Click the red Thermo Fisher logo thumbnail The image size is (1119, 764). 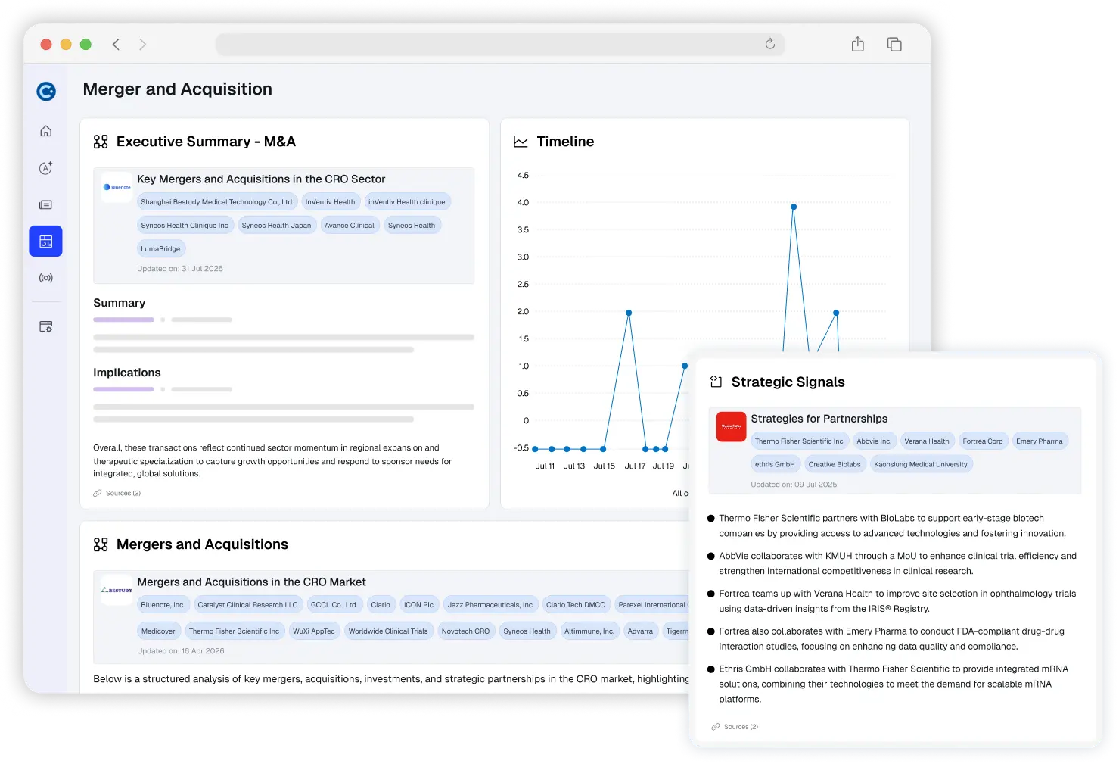(x=731, y=426)
